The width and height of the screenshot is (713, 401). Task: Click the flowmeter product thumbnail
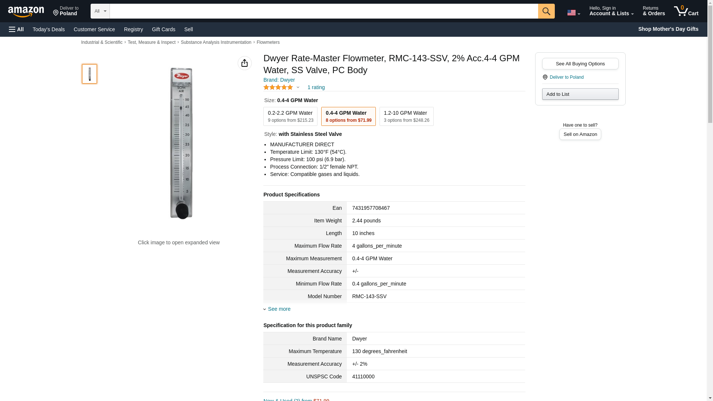point(89,74)
